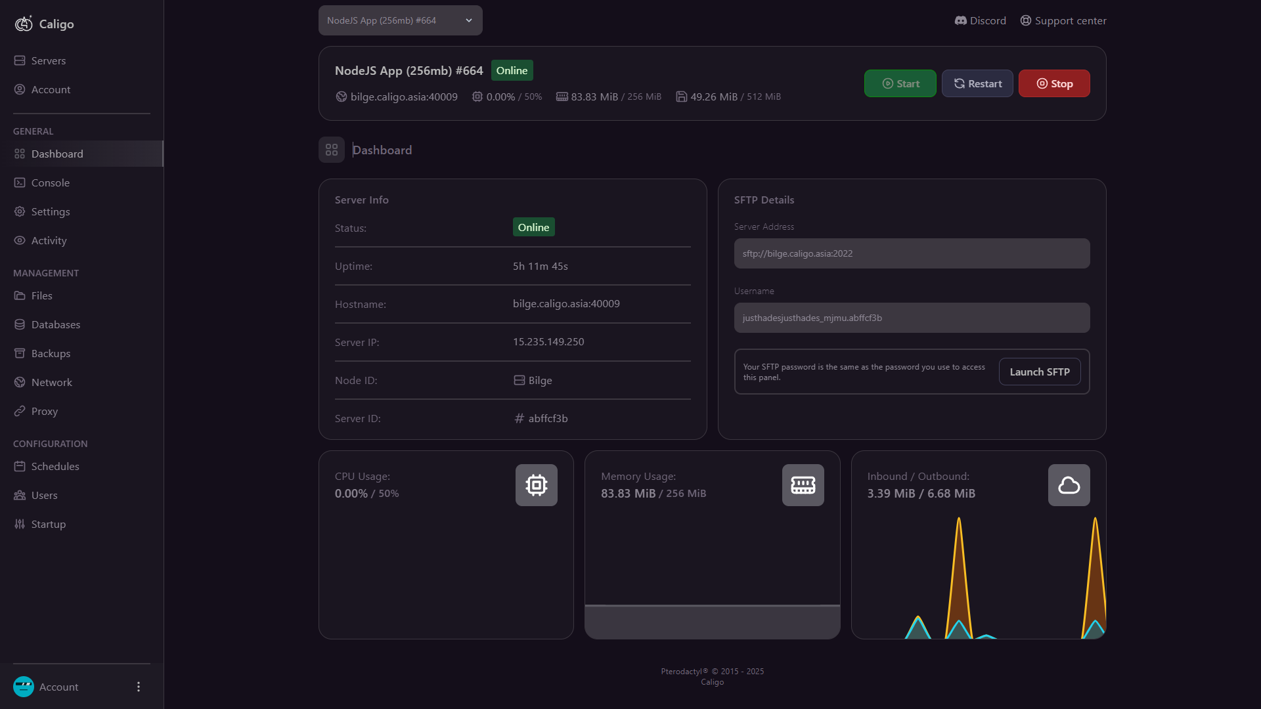Viewport: 1261px width, 709px height.
Task: Open the Console page
Action: point(50,183)
